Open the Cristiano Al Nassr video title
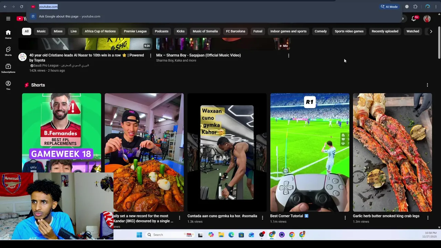441x248 pixels. pyautogui.click(x=86, y=58)
